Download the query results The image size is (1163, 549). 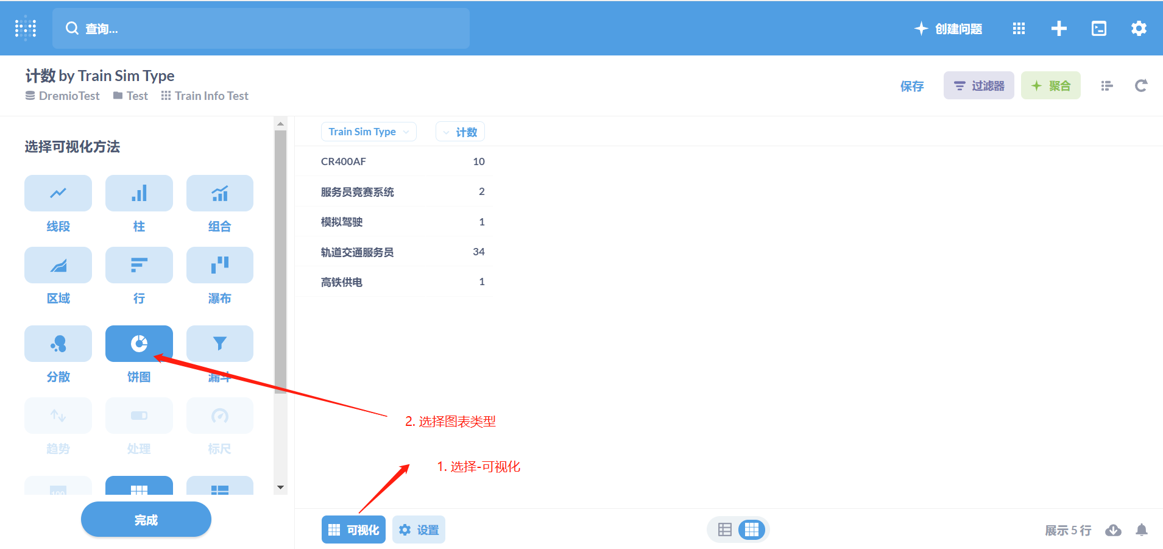point(1114,530)
